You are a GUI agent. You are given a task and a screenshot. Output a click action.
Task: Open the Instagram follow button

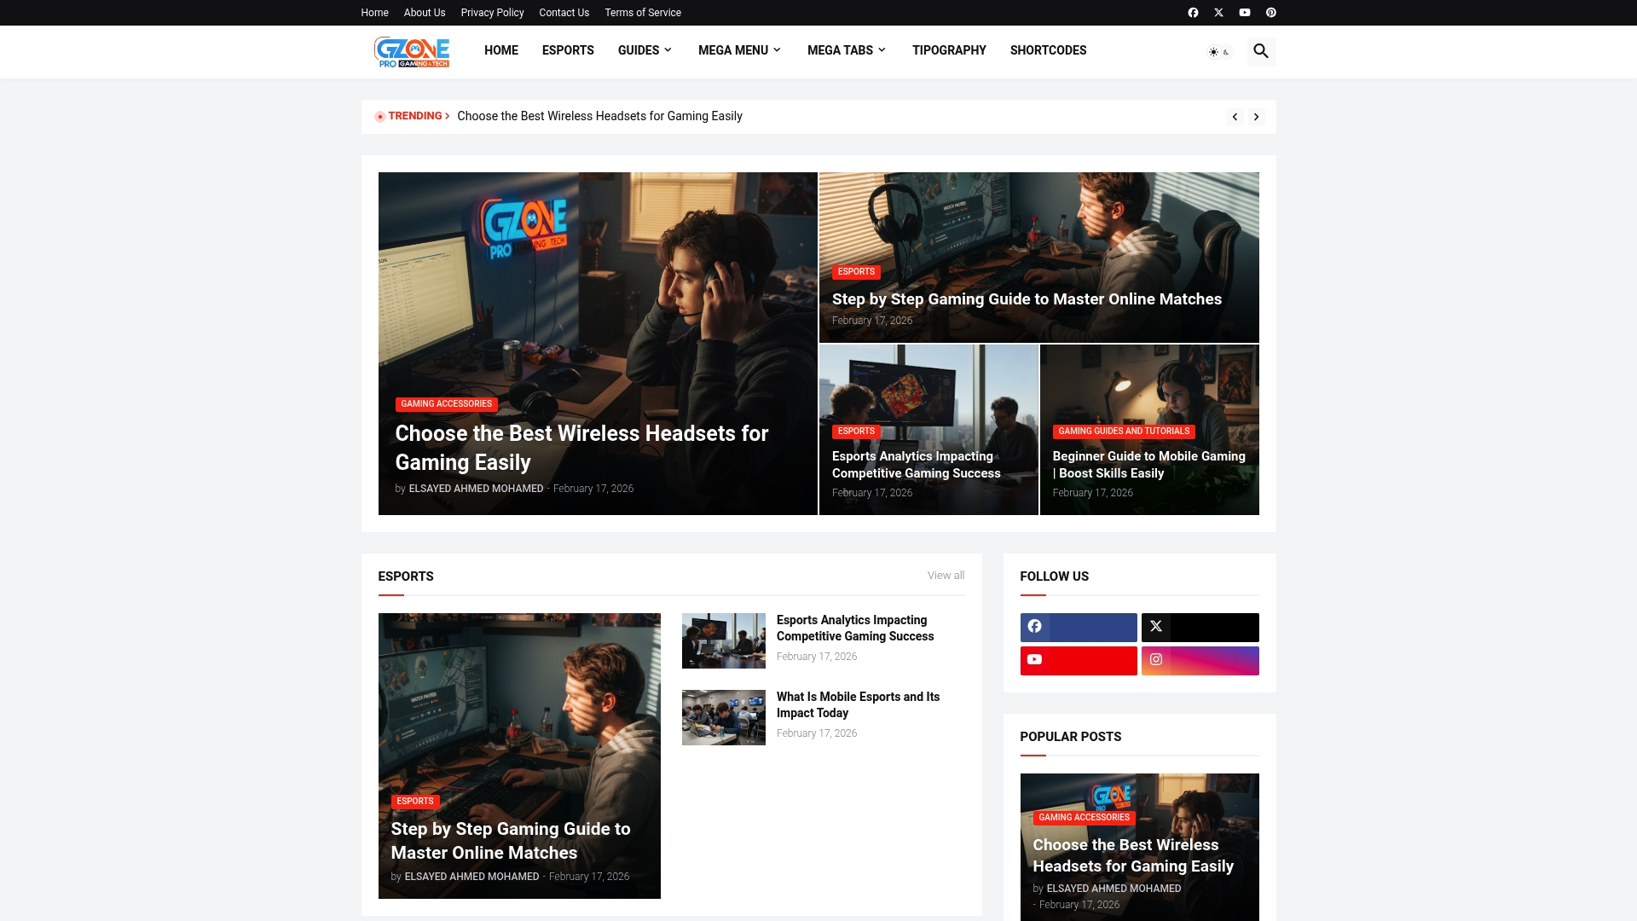(1200, 660)
